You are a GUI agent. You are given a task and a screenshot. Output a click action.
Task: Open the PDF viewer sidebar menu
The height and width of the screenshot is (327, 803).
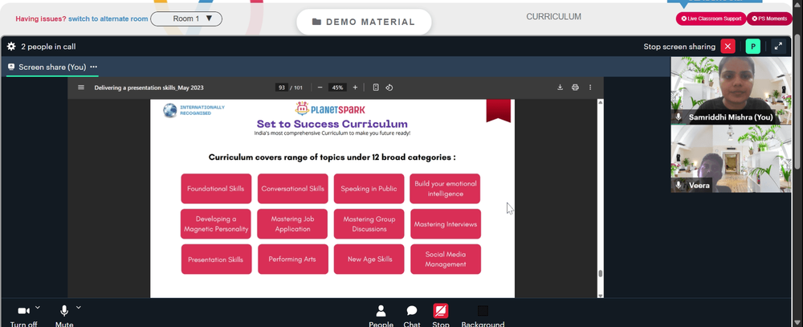(81, 88)
